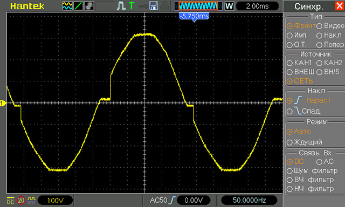The image size is (345, 207).
Task: Click the 0.00V trigger level field
Action: coord(194,200)
